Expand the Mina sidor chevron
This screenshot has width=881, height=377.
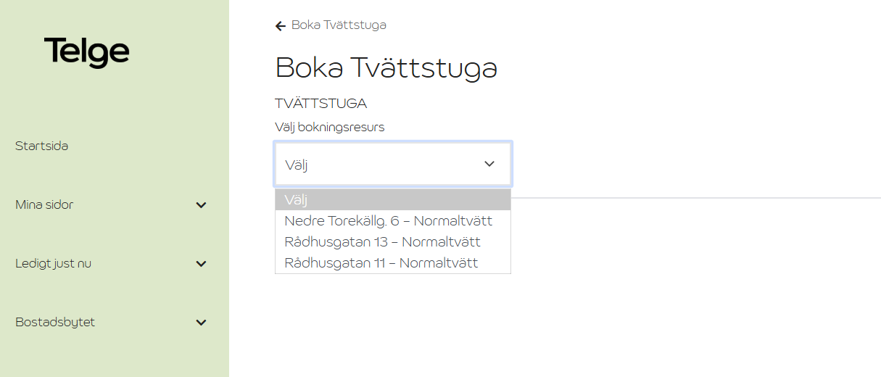tap(202, 205)
